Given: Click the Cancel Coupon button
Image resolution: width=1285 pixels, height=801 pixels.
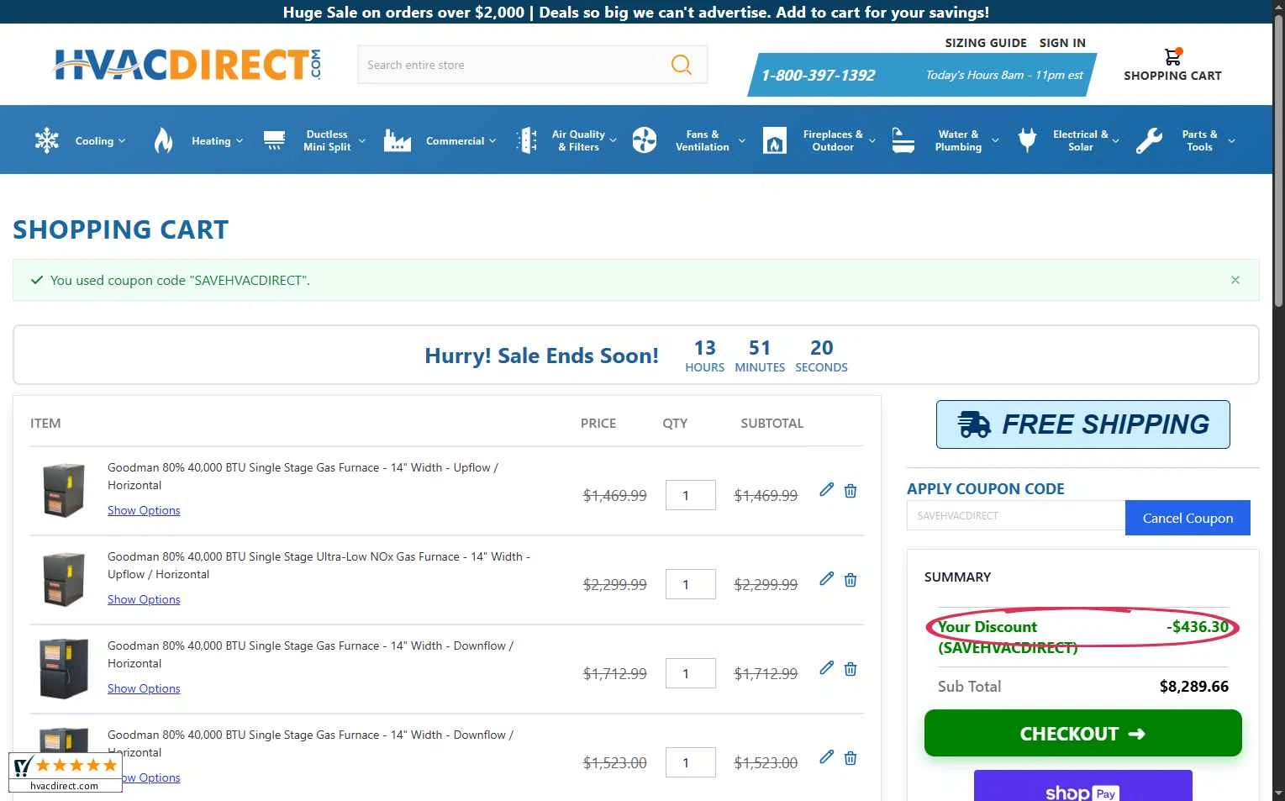Looking at the screenshot, I should 1188,518.
